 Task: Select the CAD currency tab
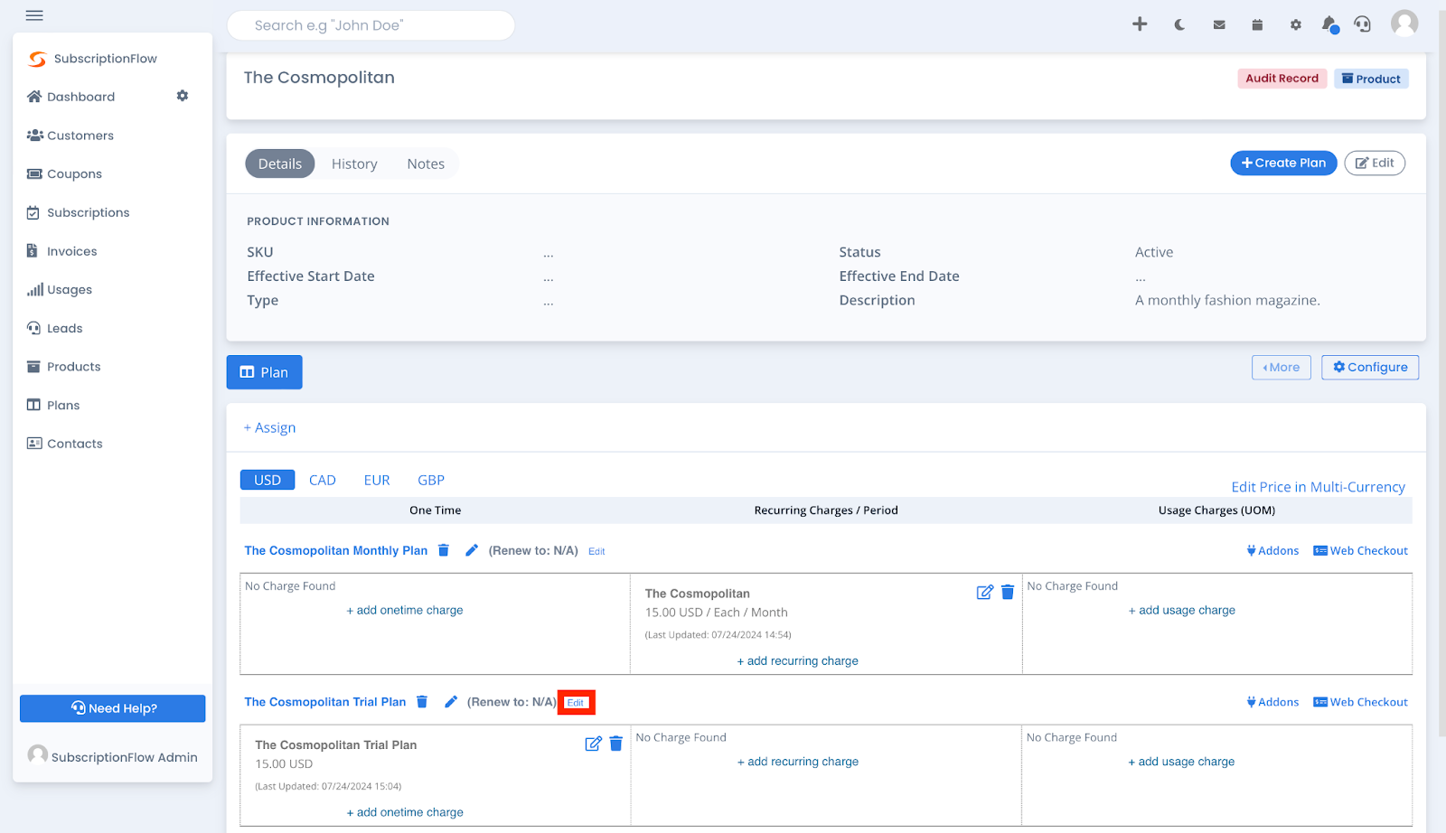pyautogui.click(x=323, y=480)
